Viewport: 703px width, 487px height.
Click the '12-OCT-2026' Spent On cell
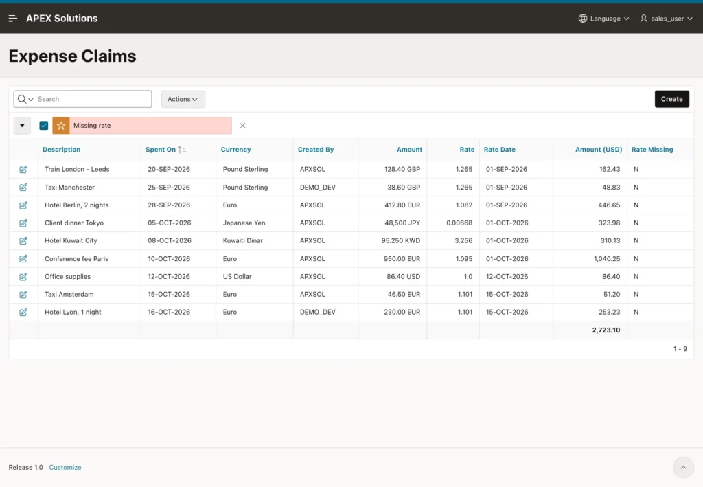tap(178, 277)
